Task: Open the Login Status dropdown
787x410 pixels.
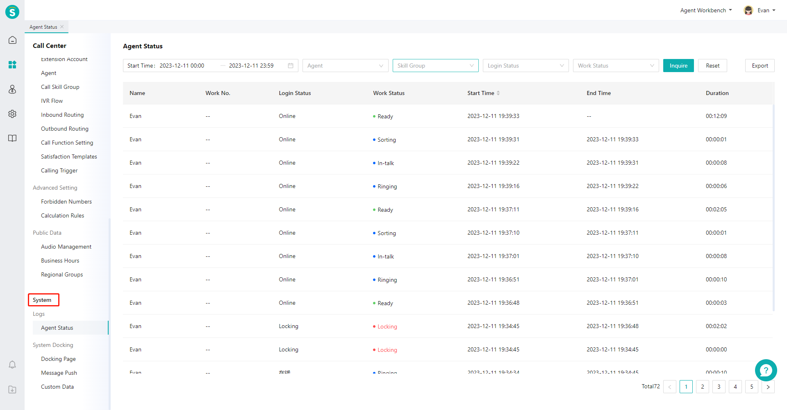Action: (526, 66)
